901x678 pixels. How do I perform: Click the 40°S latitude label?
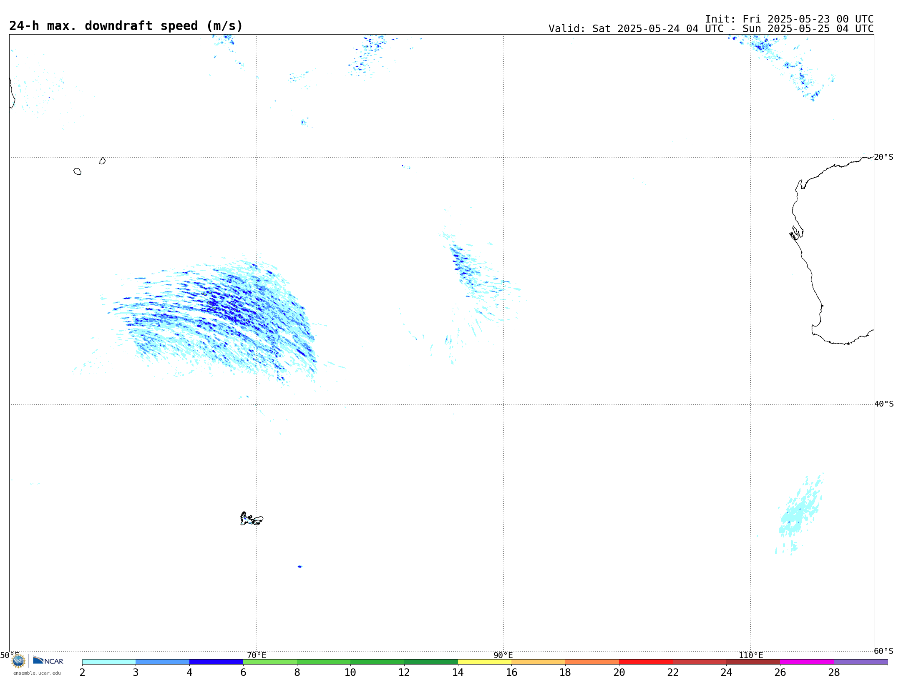pyautogui.click(x=884, y=404)
